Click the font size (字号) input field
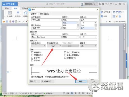Viewport: 129px width, 97px height. [x=89, y=20]
